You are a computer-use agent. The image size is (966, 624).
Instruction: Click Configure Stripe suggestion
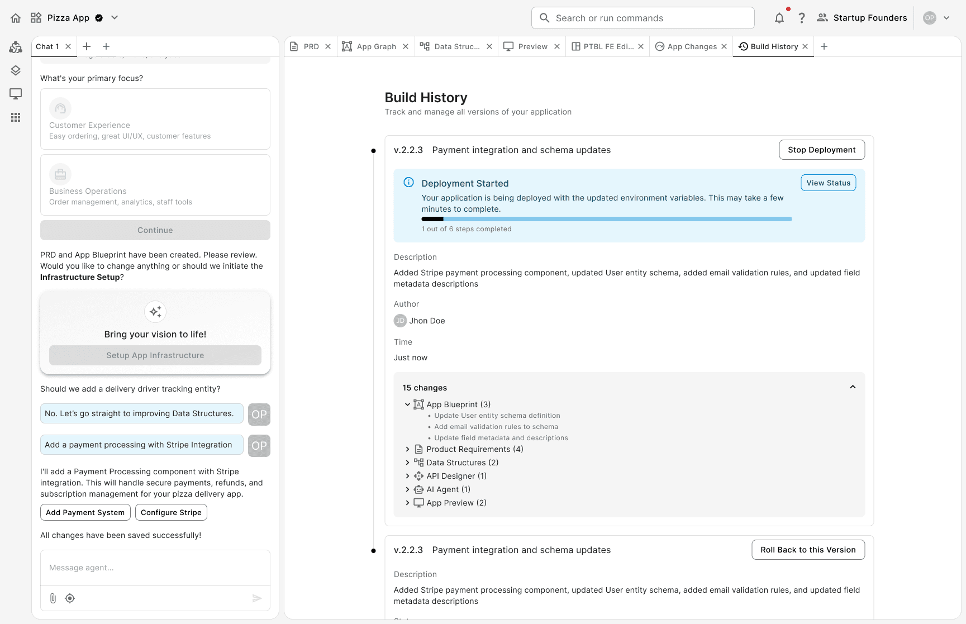pyautogui.click(x=171, y=512)
